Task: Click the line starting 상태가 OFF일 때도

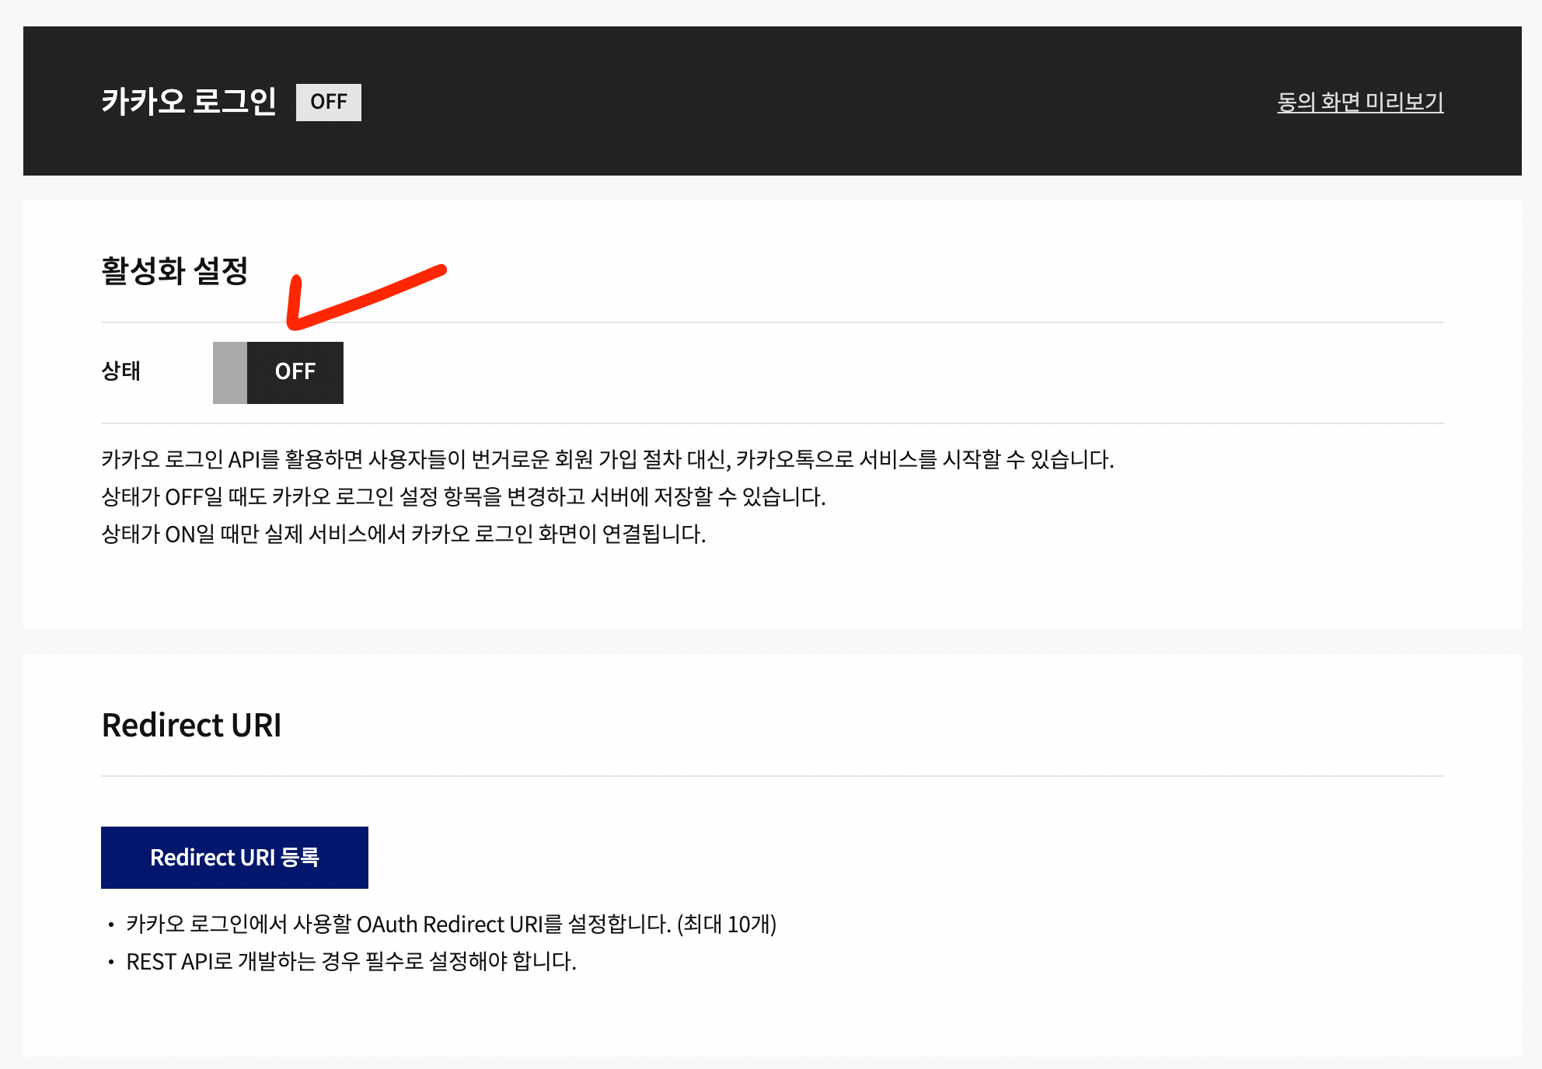Action: pyautogui.click(x=463, y=496)
